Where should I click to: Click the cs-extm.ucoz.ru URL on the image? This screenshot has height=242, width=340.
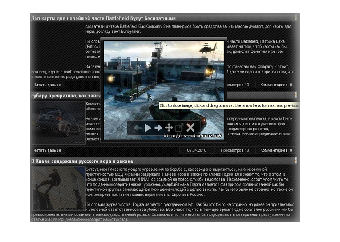193,136
